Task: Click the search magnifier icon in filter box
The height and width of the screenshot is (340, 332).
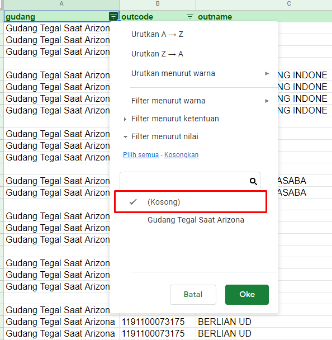Action: [x=253, y=181]
